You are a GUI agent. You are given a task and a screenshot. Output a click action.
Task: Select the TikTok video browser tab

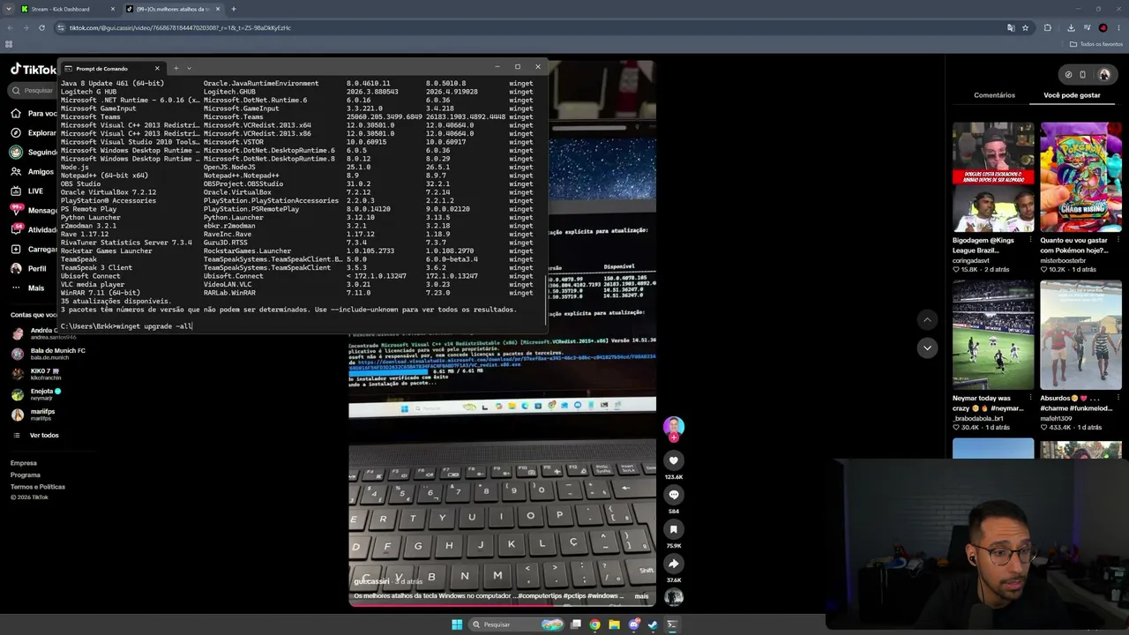(x=173, y=9)
